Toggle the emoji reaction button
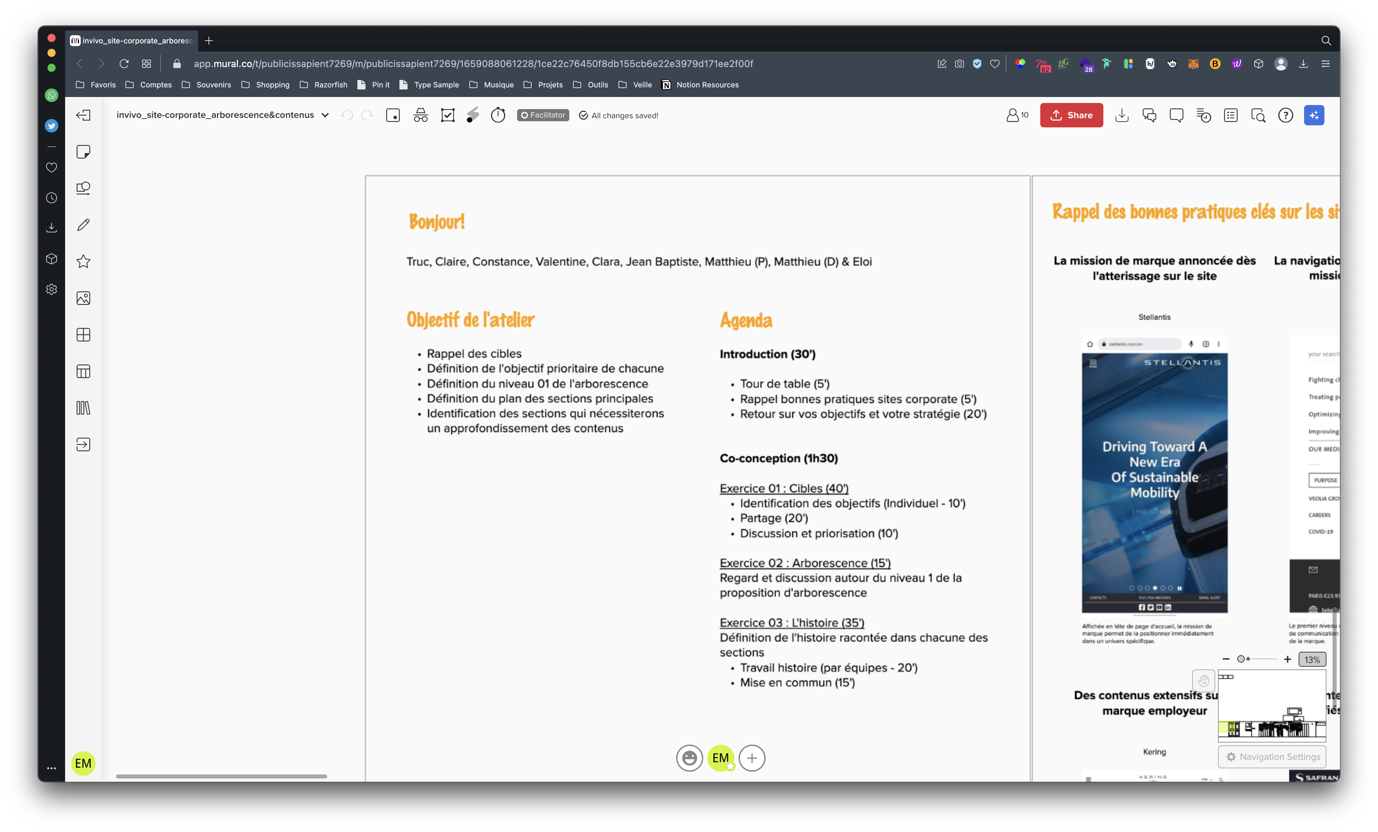 coord(689,757)
